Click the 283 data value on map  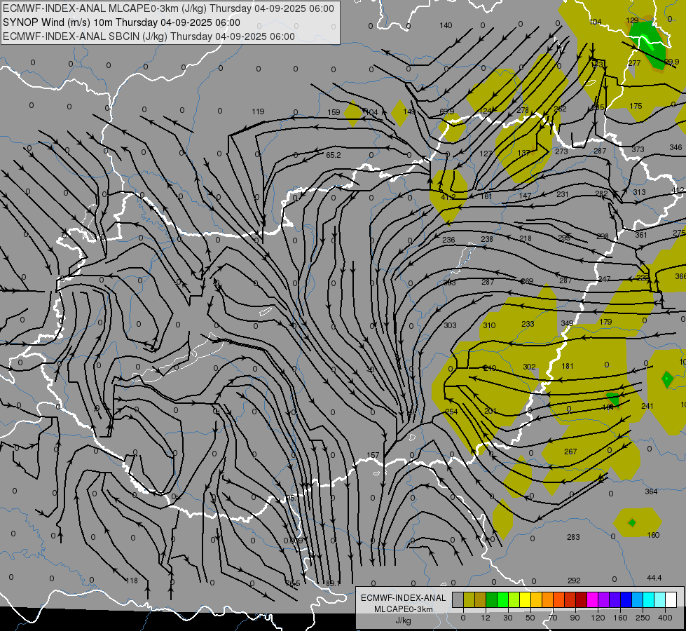[x=573, y=537]
